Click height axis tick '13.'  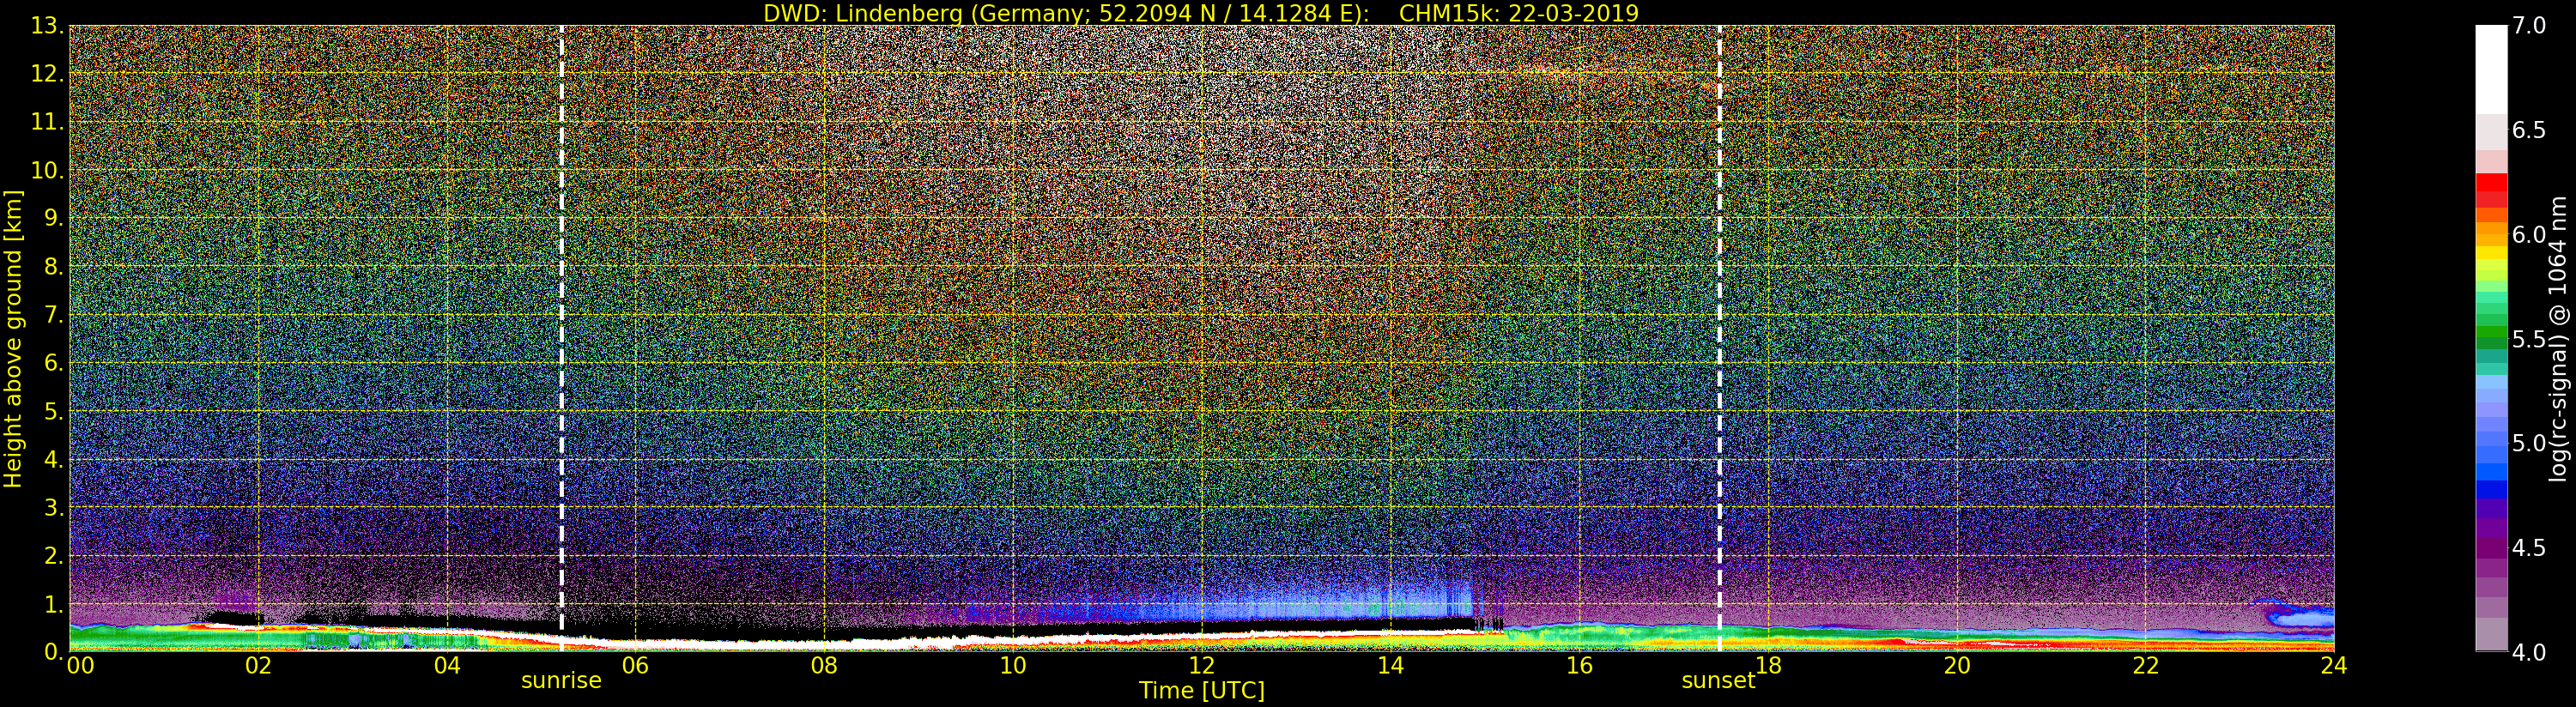click(47, 27)
